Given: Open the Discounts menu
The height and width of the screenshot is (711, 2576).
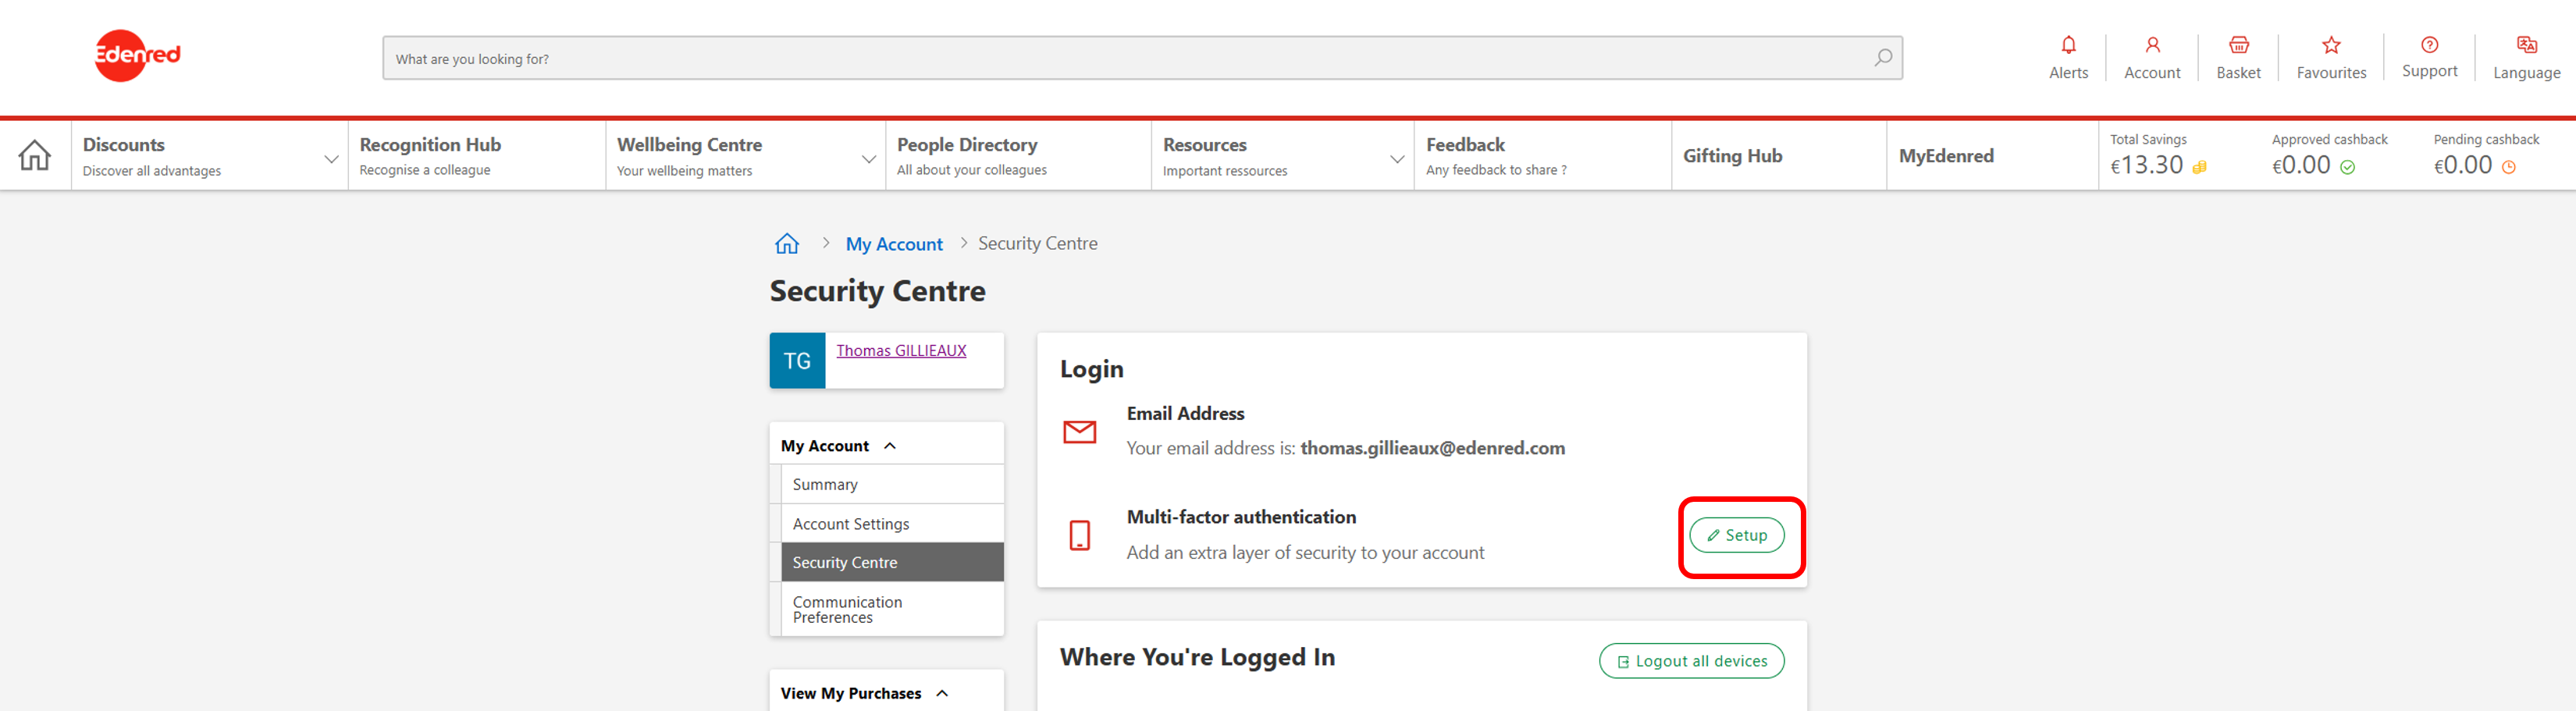Looking at the screenshot, I should coord(209,156).
